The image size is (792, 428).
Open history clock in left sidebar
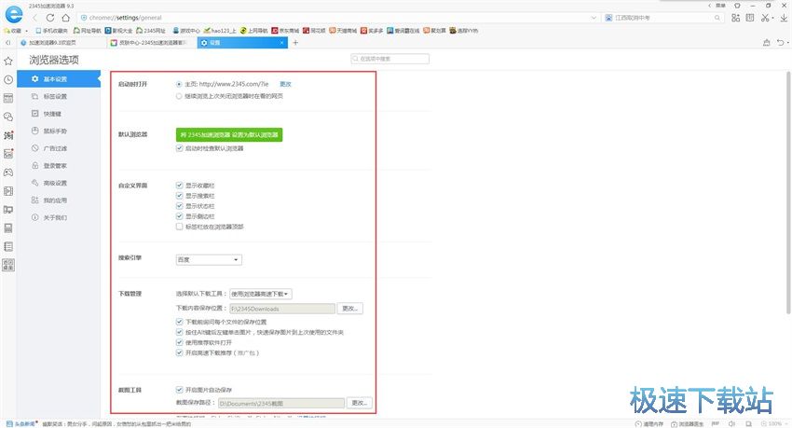[x=8, y=80]
